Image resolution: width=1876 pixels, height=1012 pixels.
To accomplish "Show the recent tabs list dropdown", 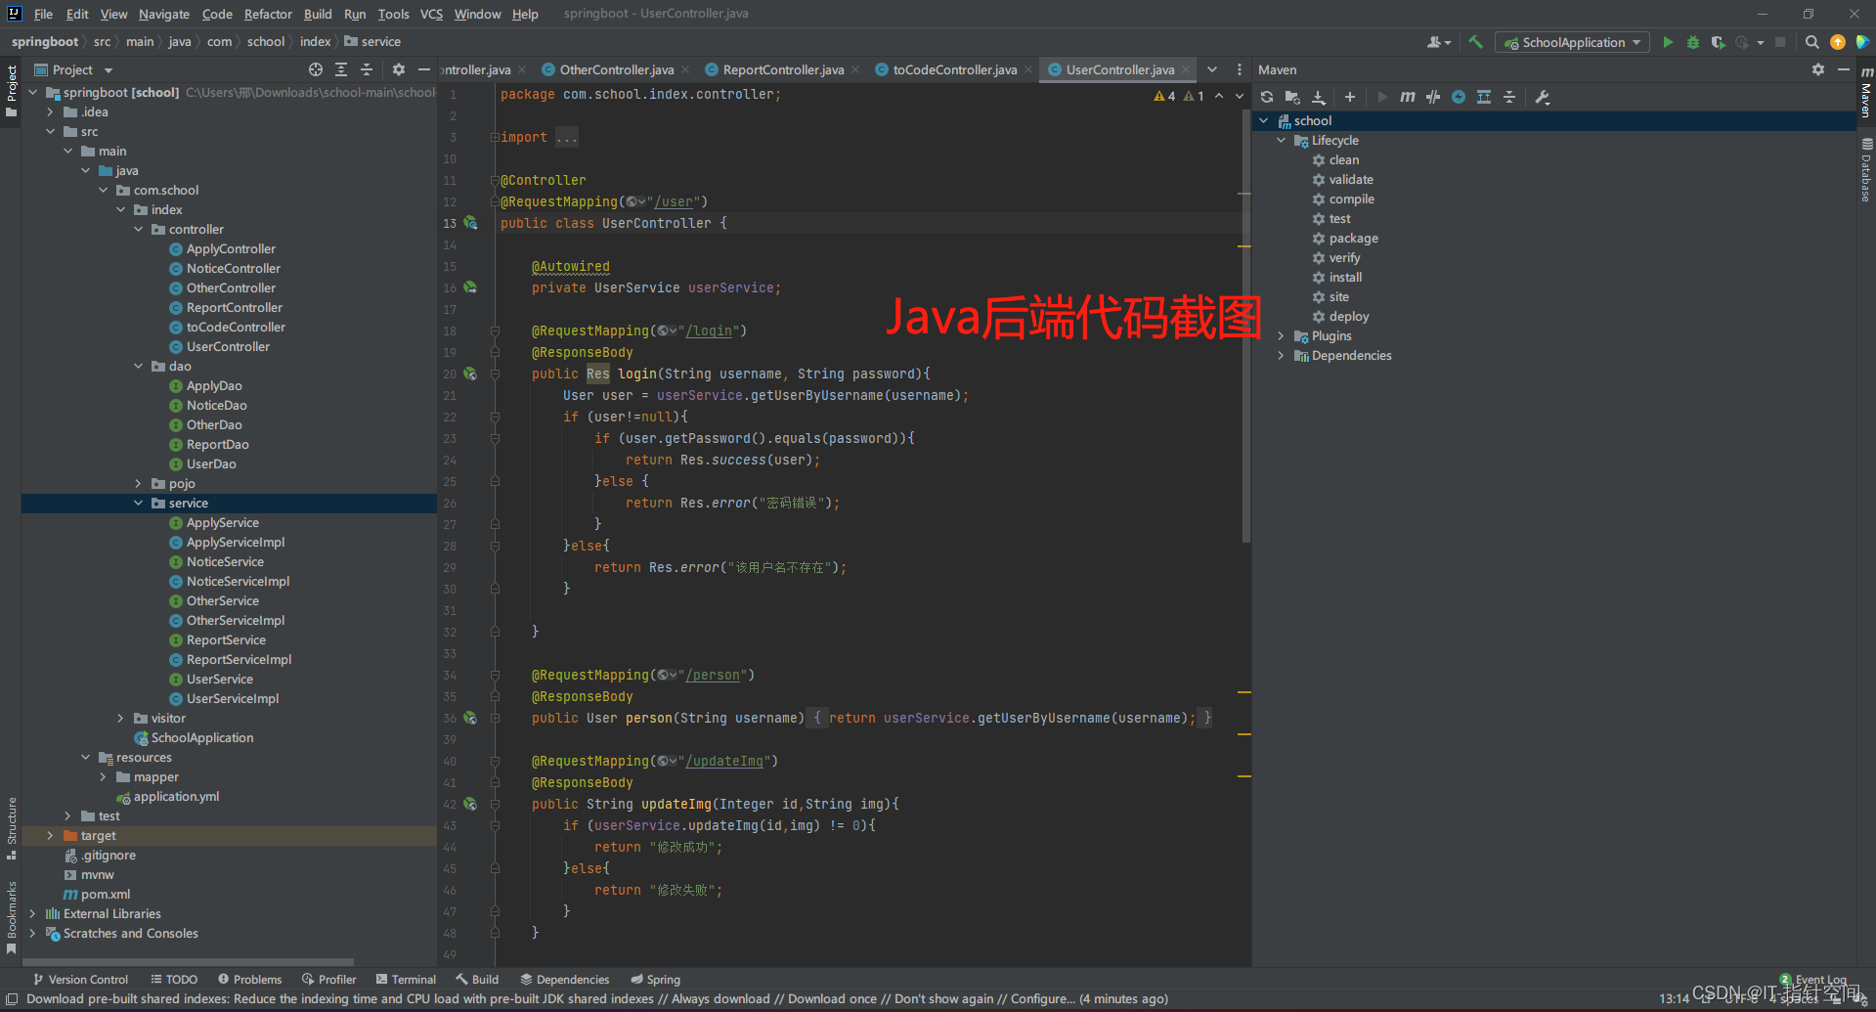I will (1212, 69).
